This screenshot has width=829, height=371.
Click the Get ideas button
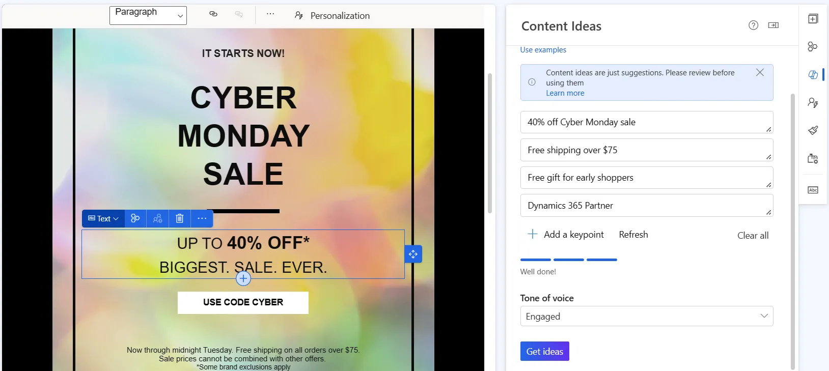(x=544, y=351)
